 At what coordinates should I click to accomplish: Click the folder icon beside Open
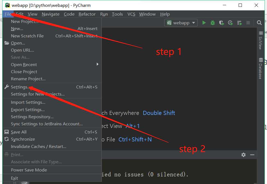pos(7,43)
